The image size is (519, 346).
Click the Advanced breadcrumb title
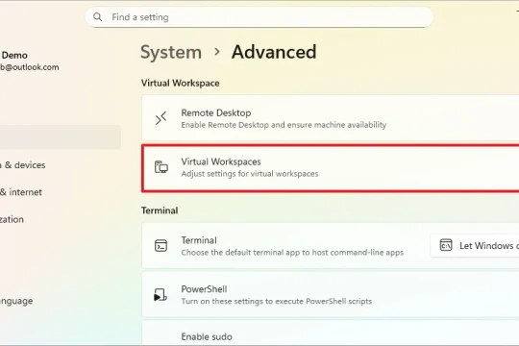pos(274,52)
